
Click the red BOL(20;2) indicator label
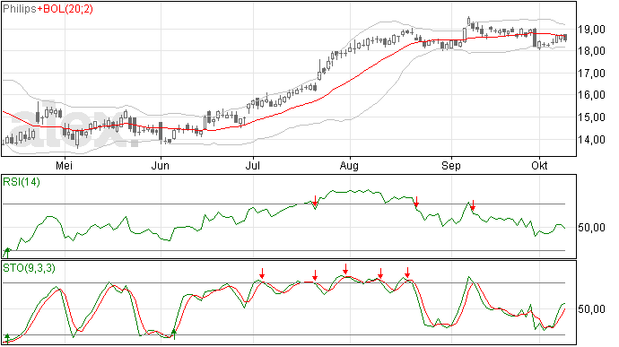coord(65,9)
